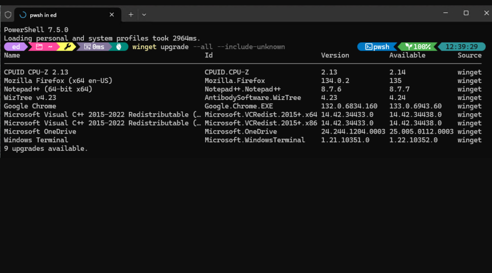Click the "Microsoft OneDrive" name entry
The height and width of the screenshot is (273, 492).
click(40, 131)
